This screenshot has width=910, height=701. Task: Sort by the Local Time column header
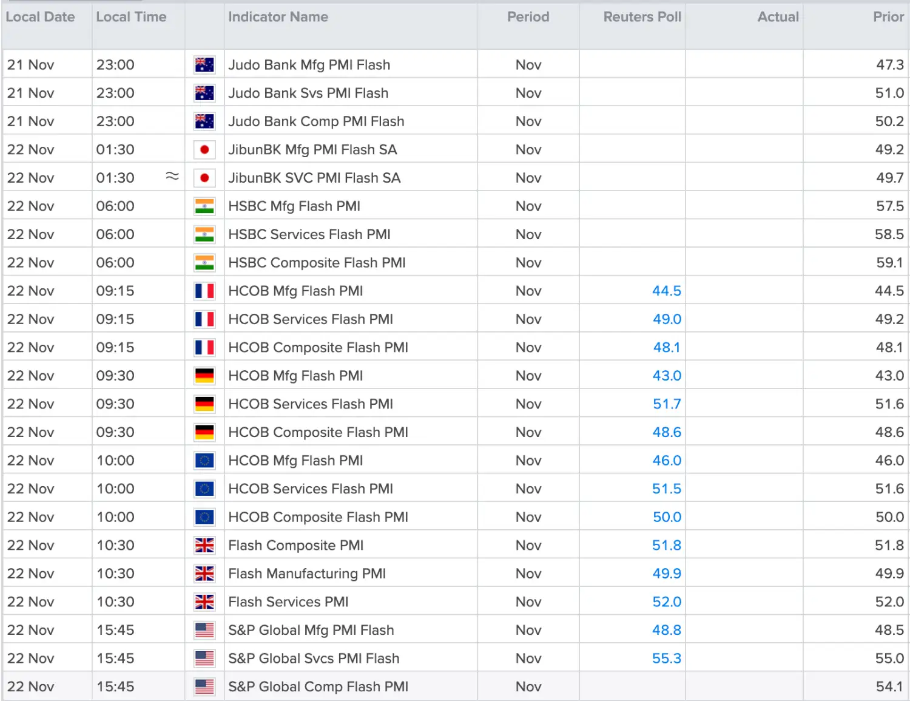click(x=131, y=17)
